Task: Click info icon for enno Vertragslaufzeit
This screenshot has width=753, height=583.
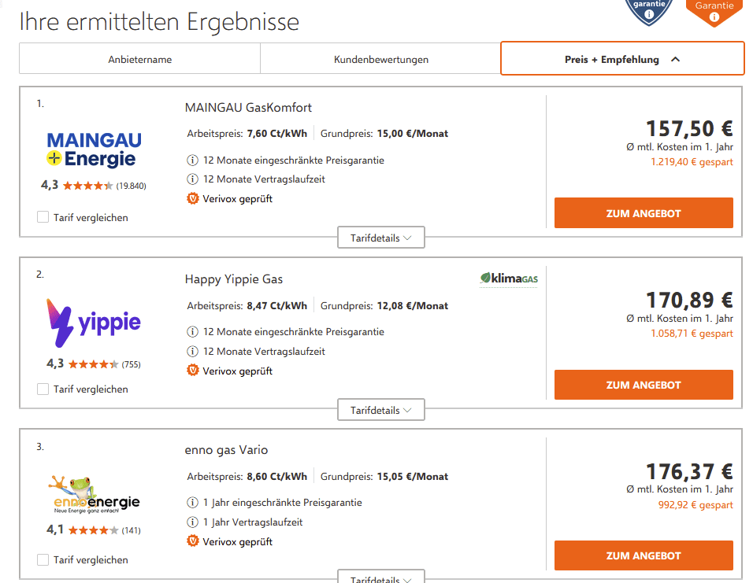Action: tap(192, 522)
